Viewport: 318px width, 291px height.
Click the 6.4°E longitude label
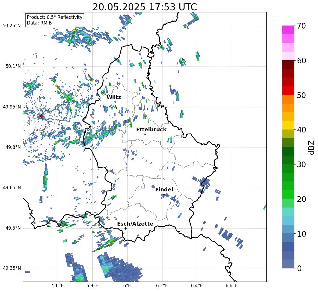(197, 286)
